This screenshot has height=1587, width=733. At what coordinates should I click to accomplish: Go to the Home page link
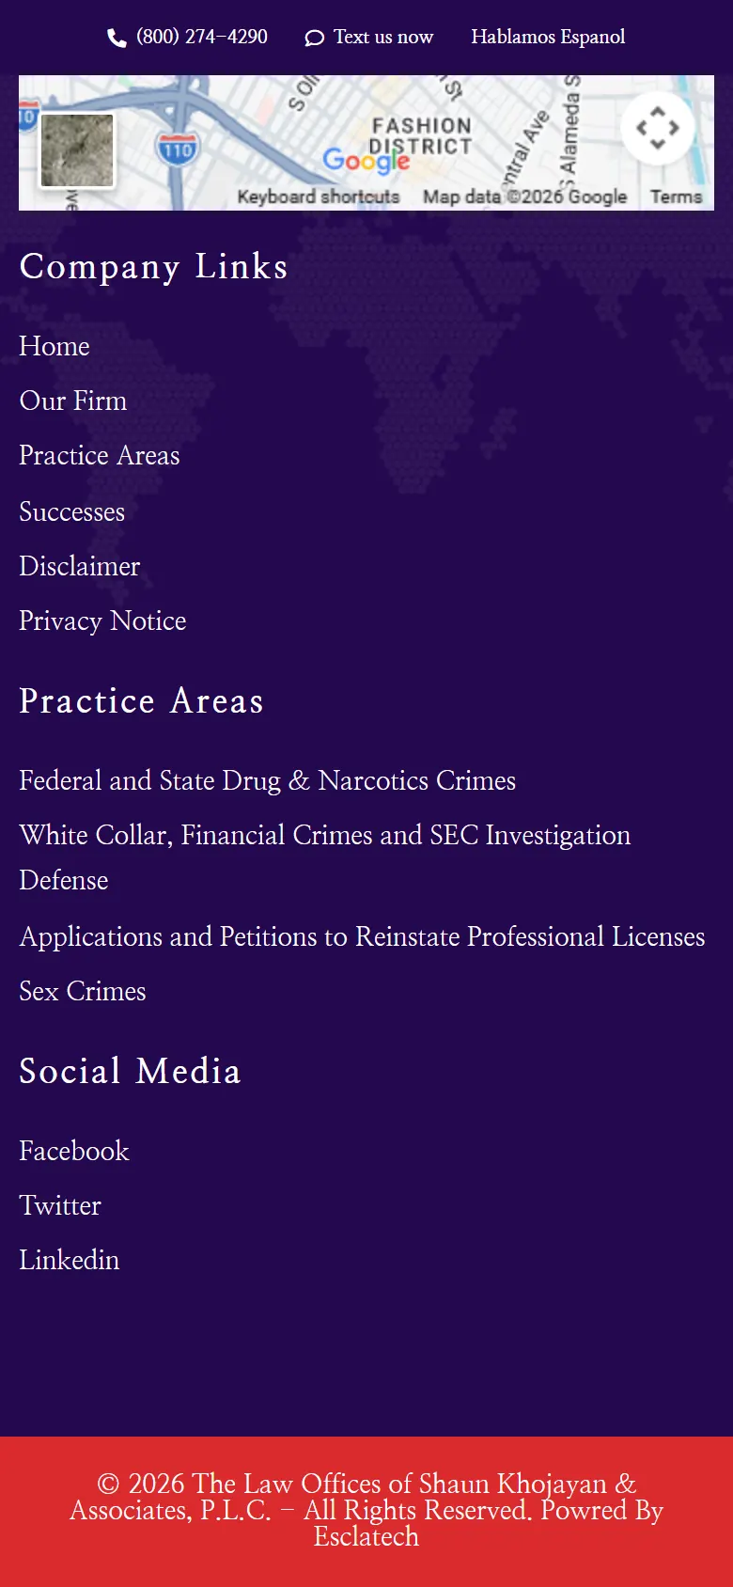[x=55, y=346]
